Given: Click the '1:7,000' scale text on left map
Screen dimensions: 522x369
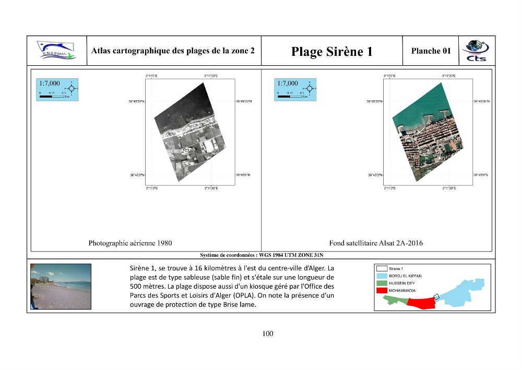Looking at the screenshot, I should tap(50, 83).
